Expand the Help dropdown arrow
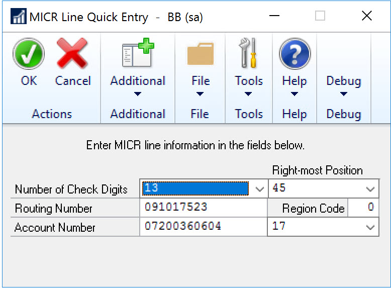 [295, 94]
